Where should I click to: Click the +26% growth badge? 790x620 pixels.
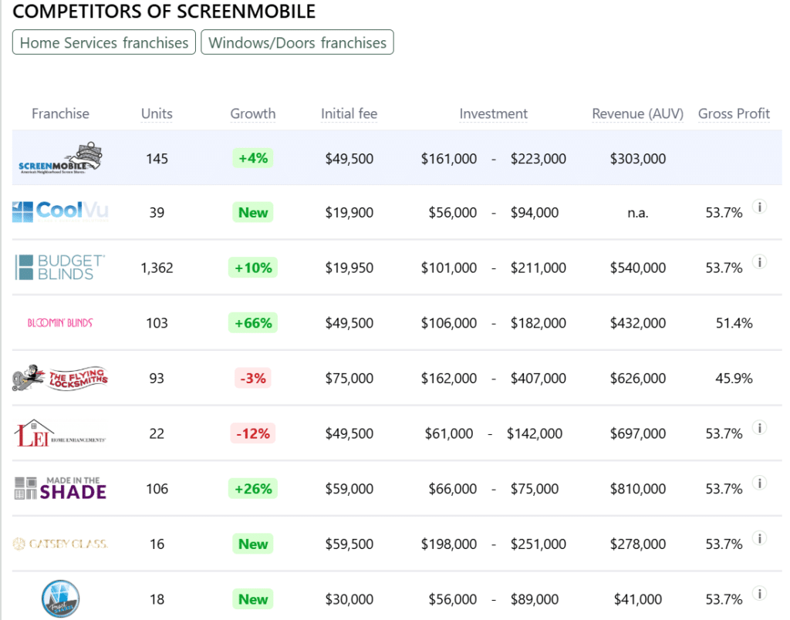[253, 488]
